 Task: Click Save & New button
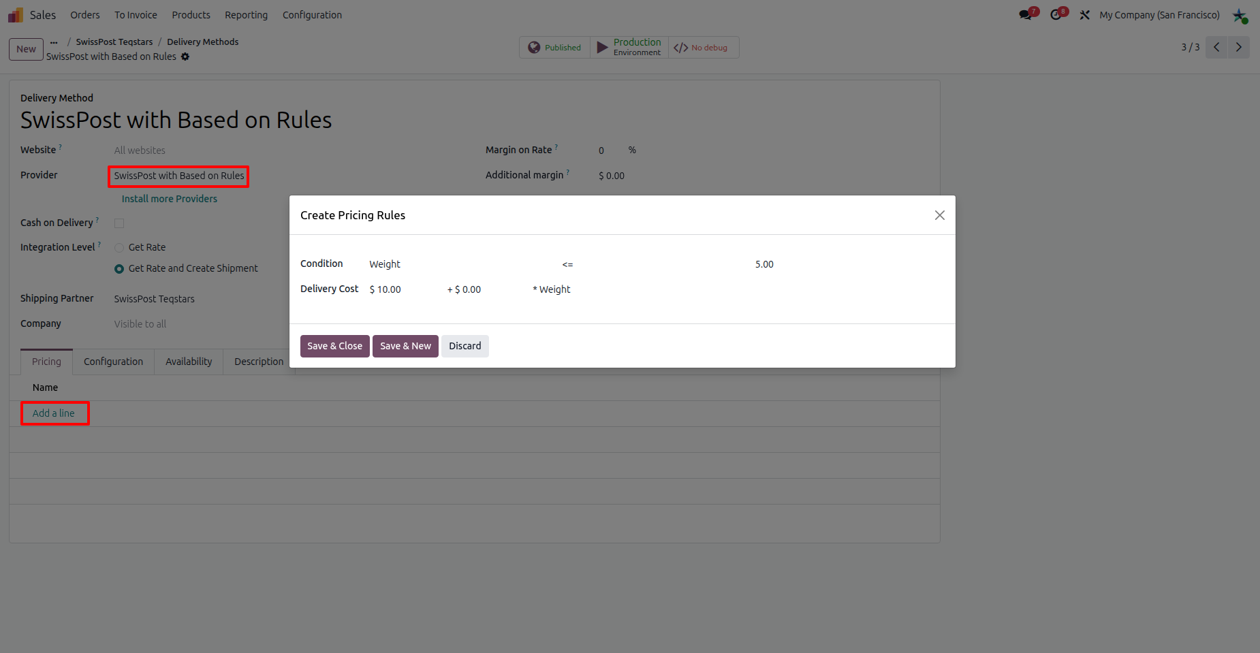[405, 346]
